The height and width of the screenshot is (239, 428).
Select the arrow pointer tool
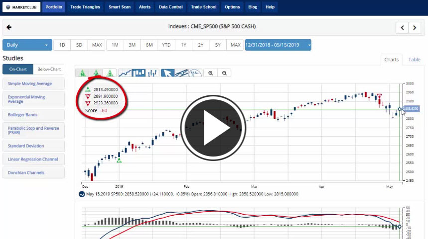[168, 73]
